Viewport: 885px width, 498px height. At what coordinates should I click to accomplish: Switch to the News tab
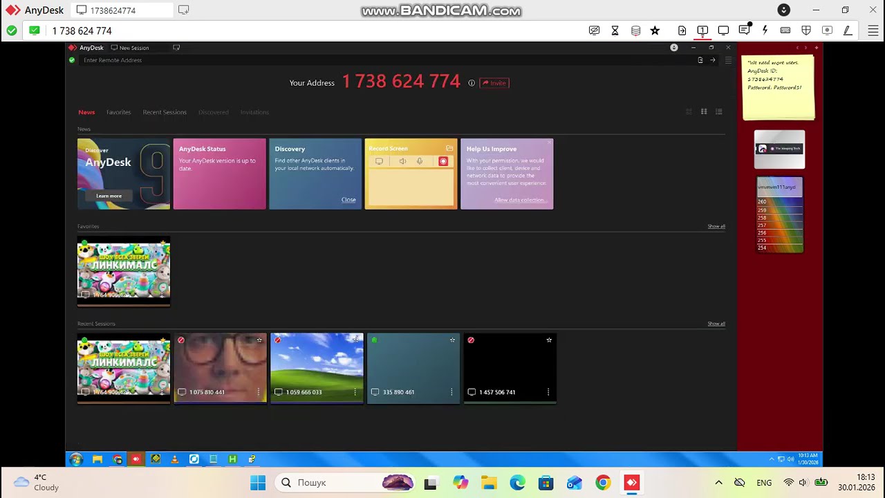[86, 112]
